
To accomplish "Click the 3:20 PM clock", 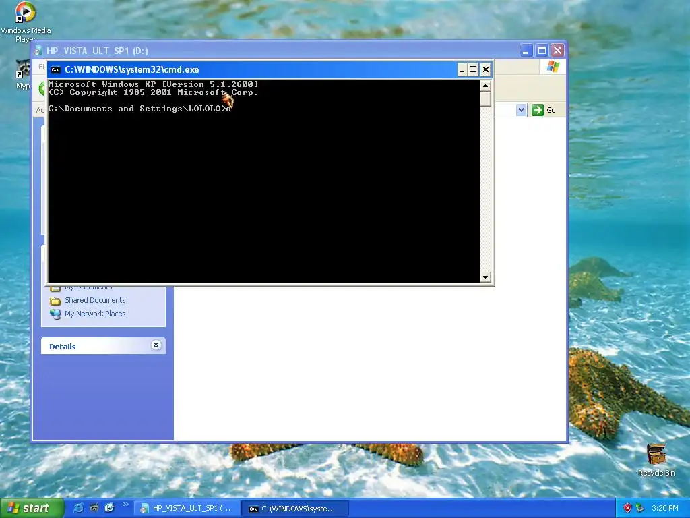I will [665, 508].
